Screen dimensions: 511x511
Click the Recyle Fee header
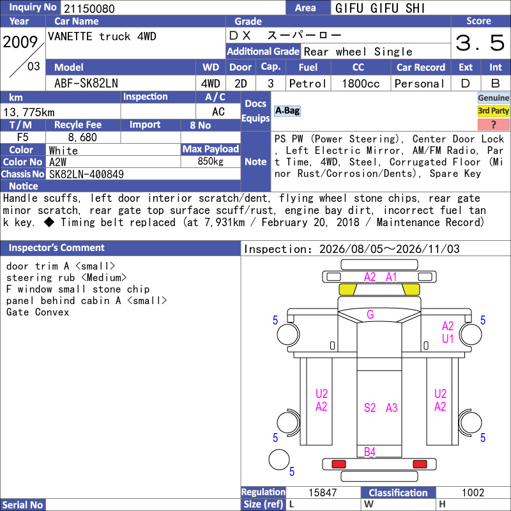[x=83, y=125]
